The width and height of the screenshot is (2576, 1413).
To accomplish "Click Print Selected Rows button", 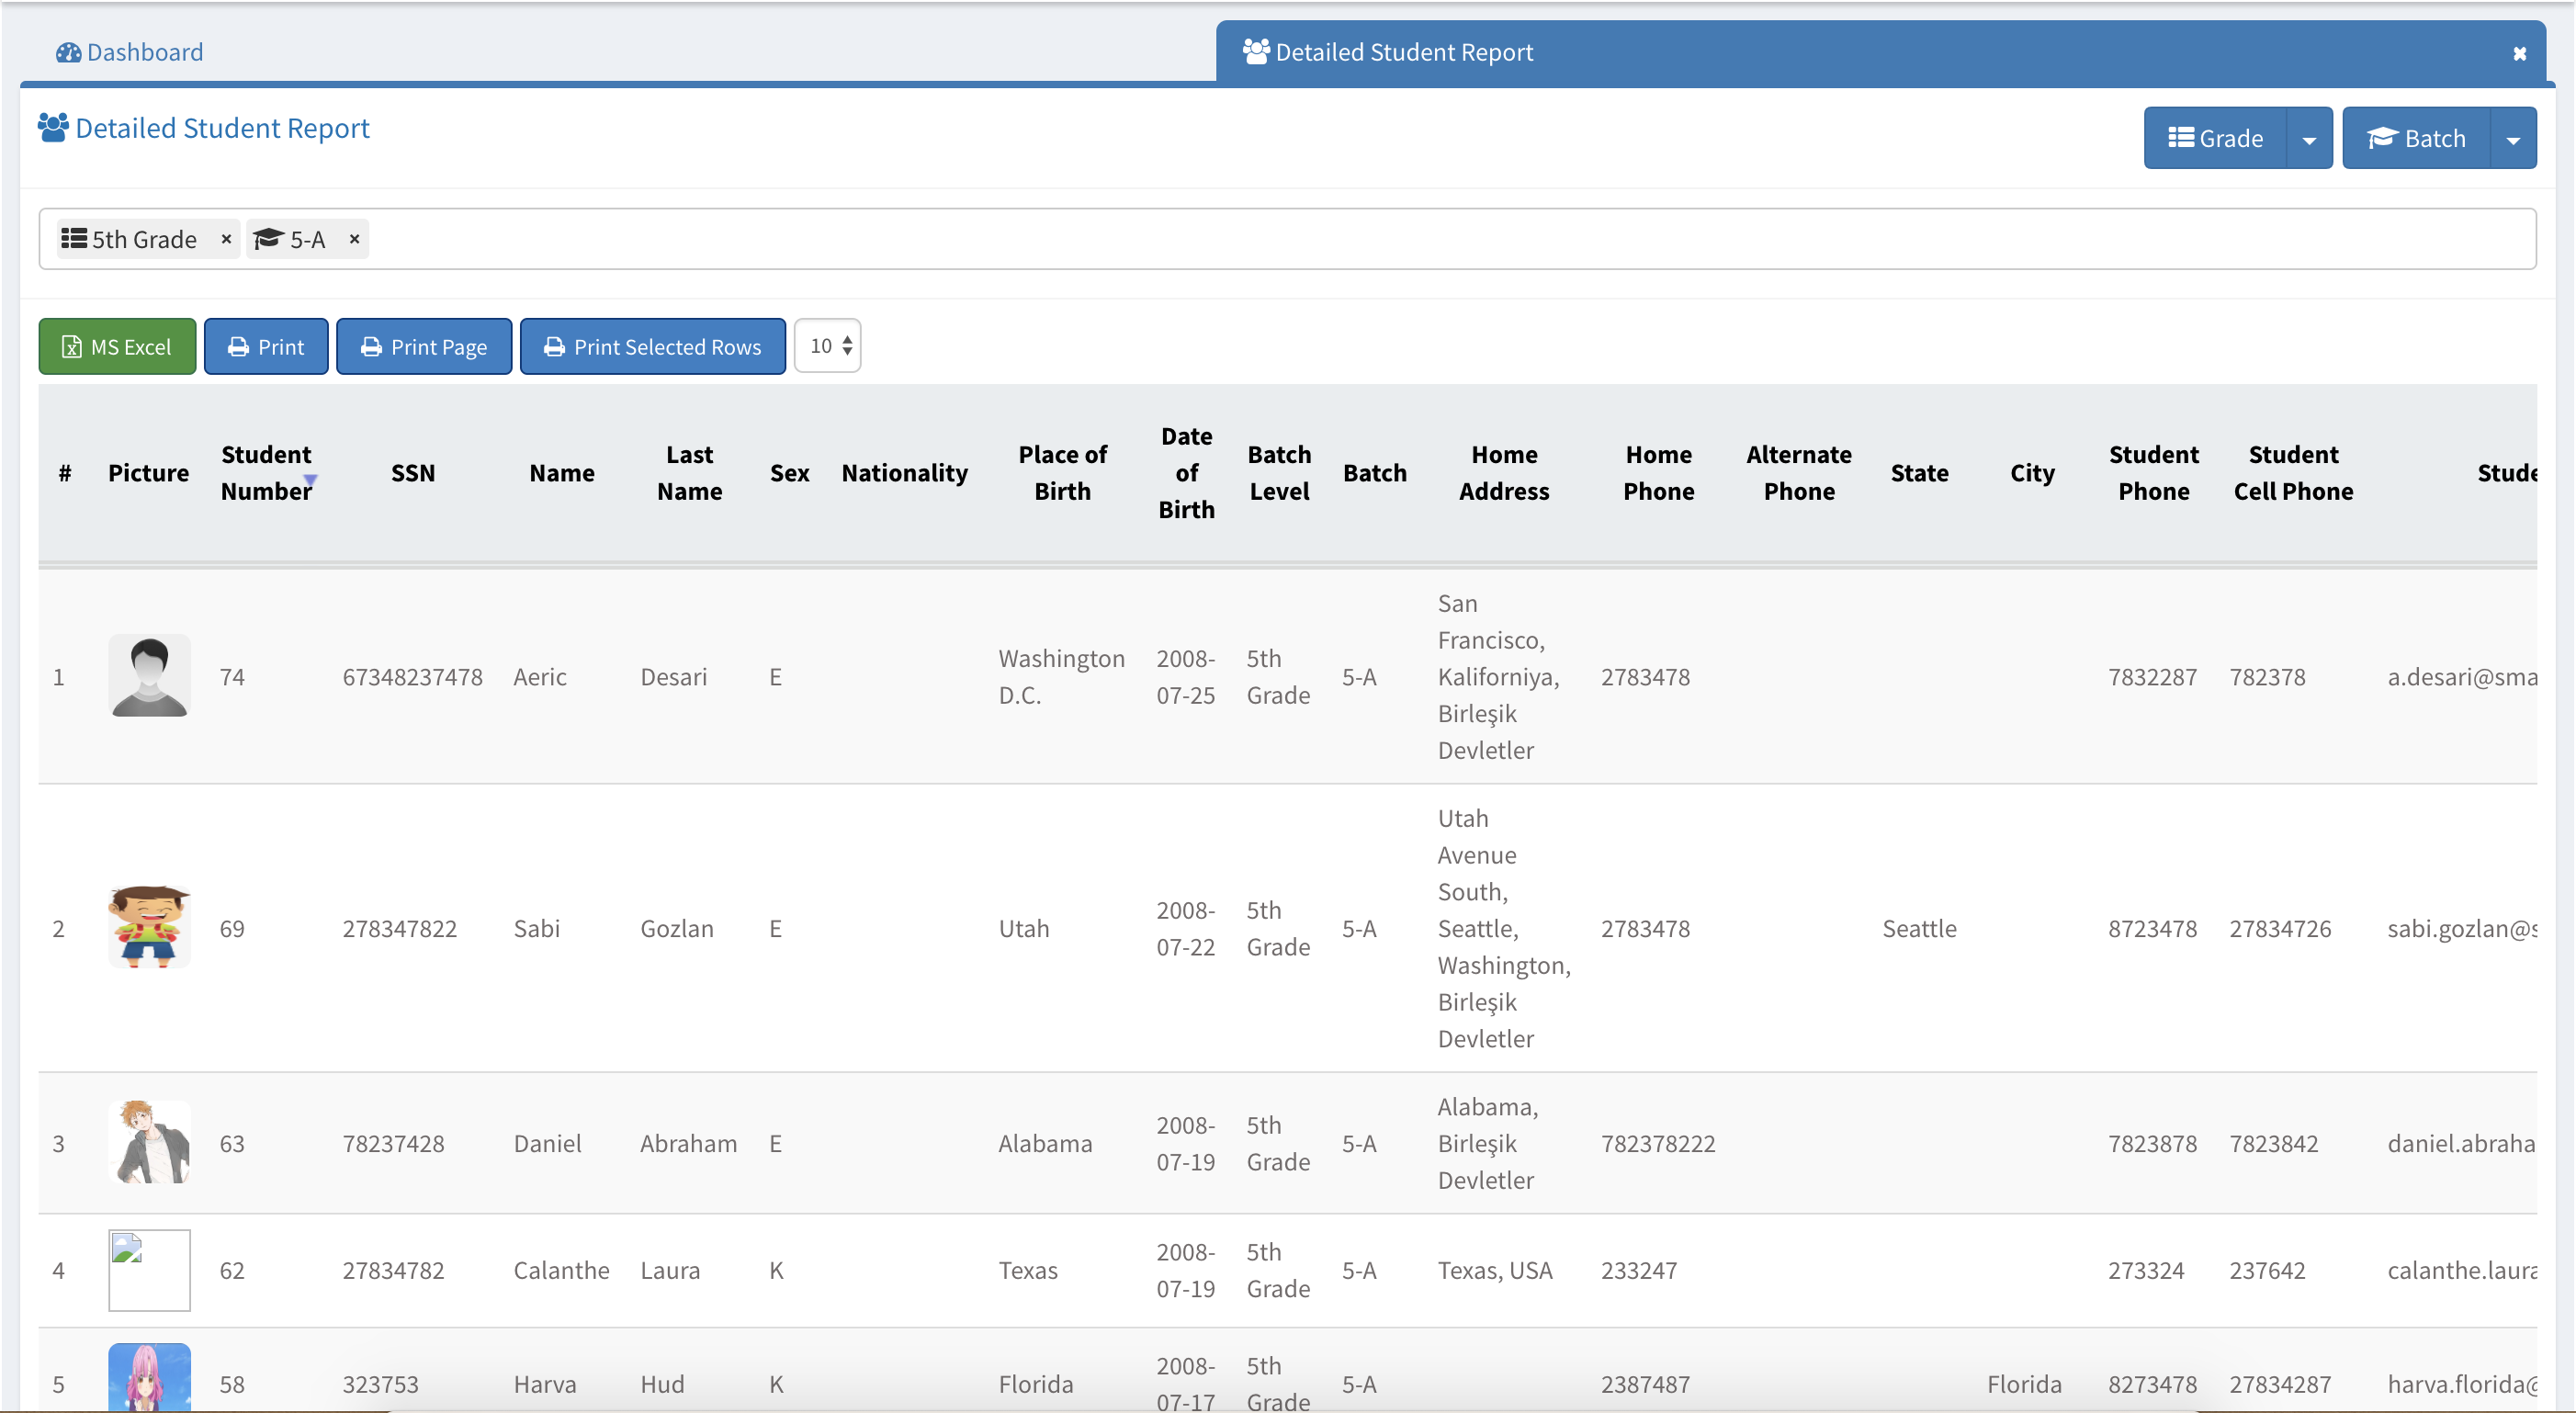I will (x=652, y=346).
